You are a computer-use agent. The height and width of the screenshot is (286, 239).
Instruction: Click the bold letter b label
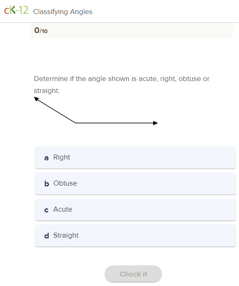click(47, 184)
